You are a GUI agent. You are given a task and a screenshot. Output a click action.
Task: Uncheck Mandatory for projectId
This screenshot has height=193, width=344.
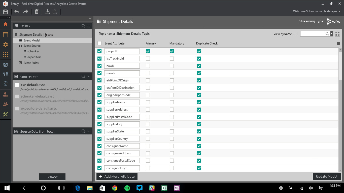click(x=172, y=51)
